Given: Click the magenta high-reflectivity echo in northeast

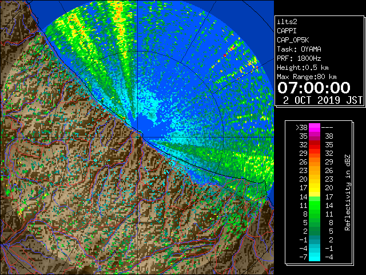Looking at the screenshot, I should pos(232,48).
